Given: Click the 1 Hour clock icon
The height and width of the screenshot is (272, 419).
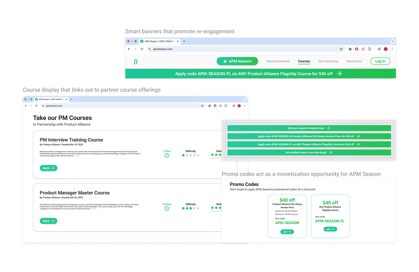Looking at the screenshot, I should coord(167,156).
